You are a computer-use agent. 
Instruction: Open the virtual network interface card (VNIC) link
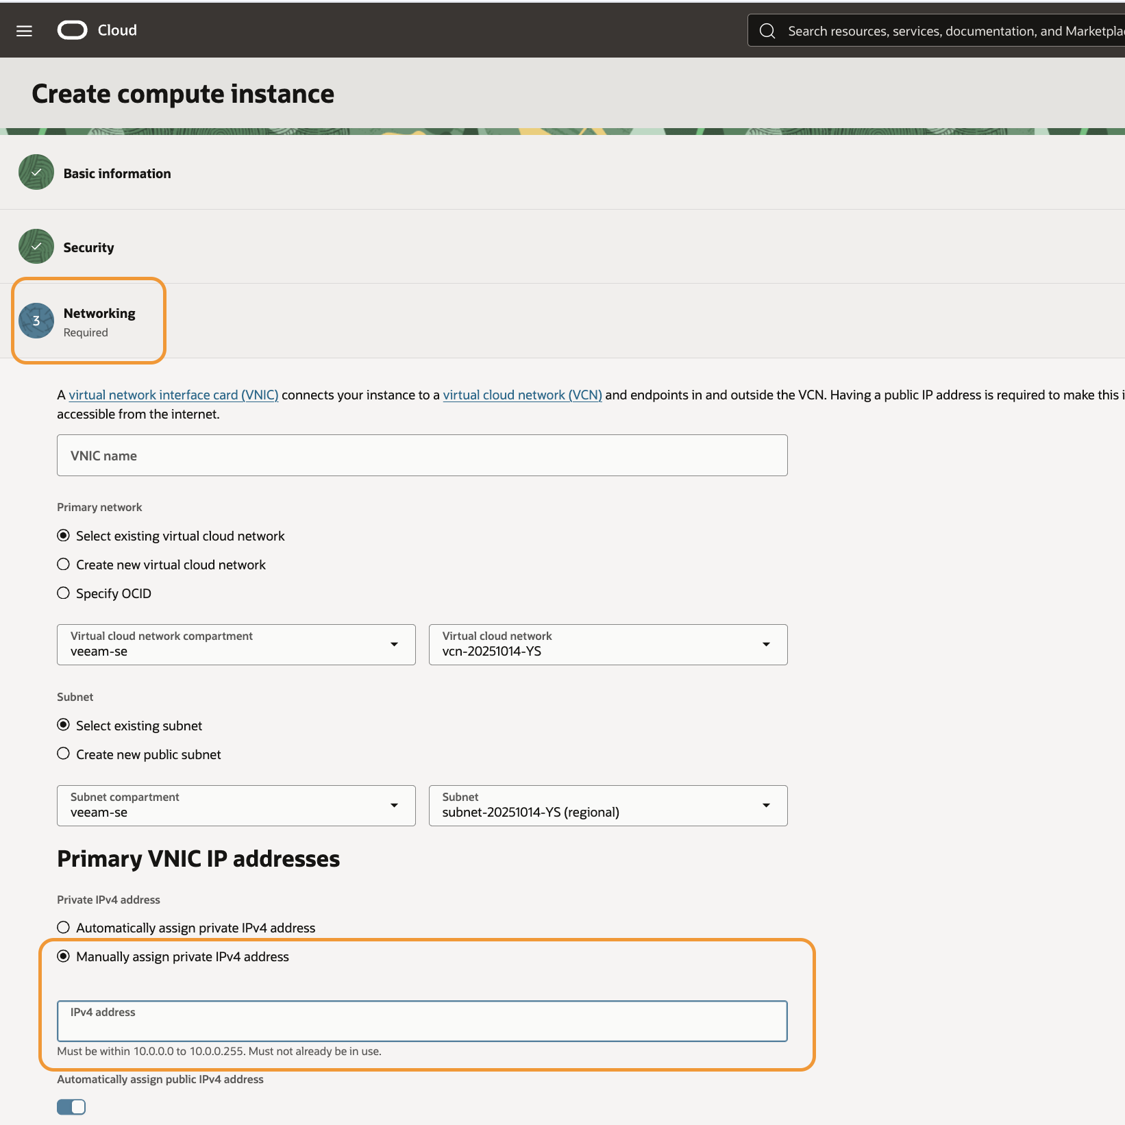point(173,395)
